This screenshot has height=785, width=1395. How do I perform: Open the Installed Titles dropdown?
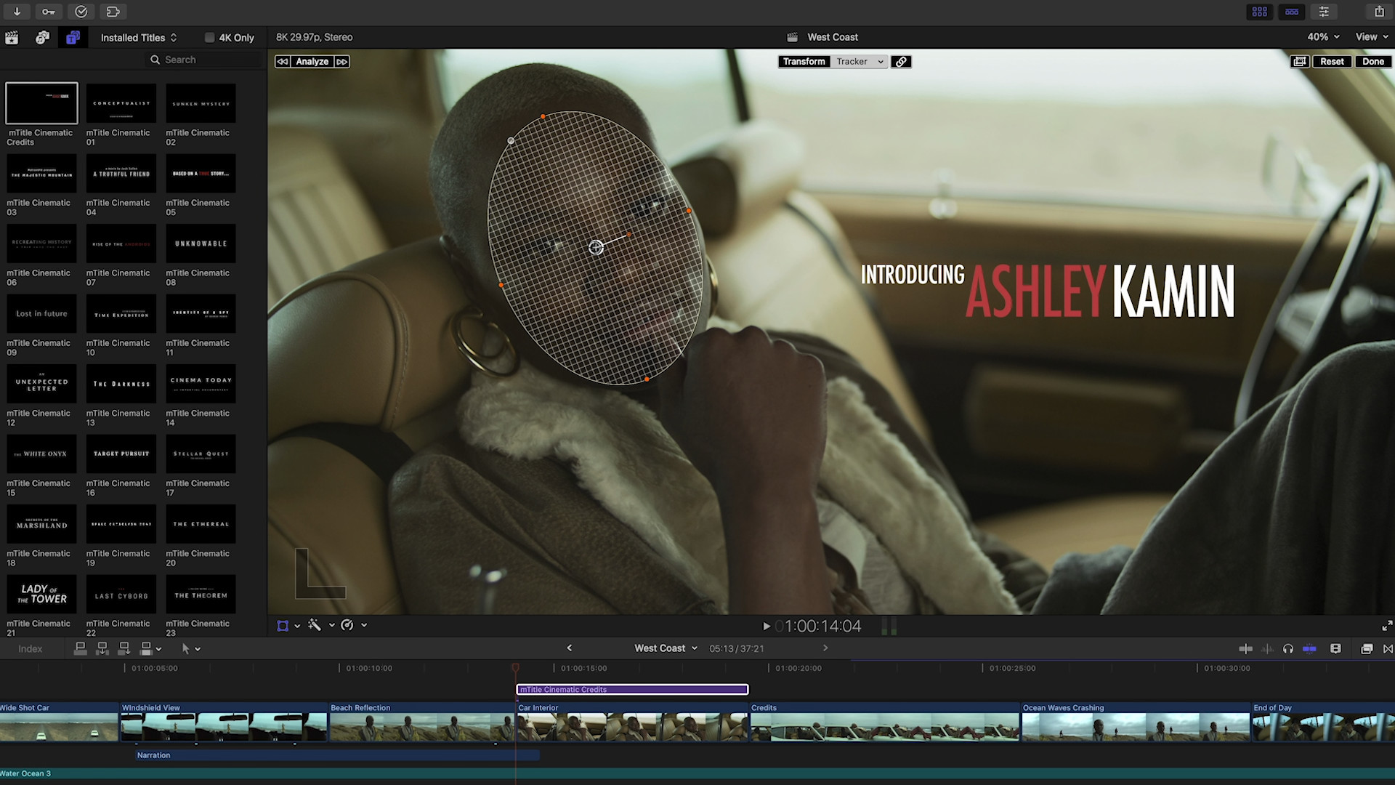coord(138,37)
